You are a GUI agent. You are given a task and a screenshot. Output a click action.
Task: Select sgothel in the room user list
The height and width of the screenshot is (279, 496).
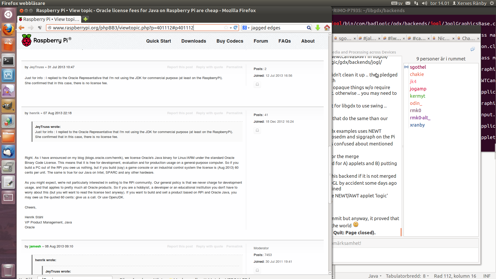tap(418, 67)
